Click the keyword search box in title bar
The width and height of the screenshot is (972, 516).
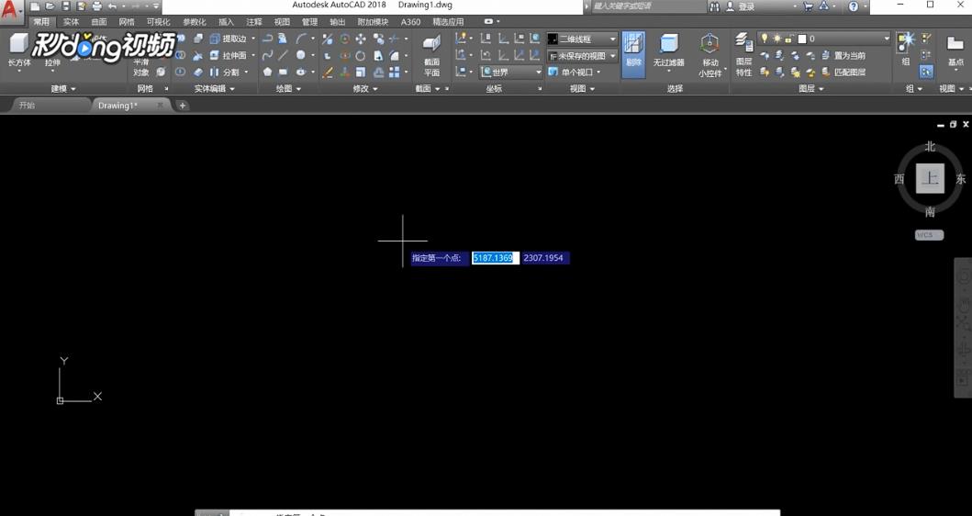[648, 6]
